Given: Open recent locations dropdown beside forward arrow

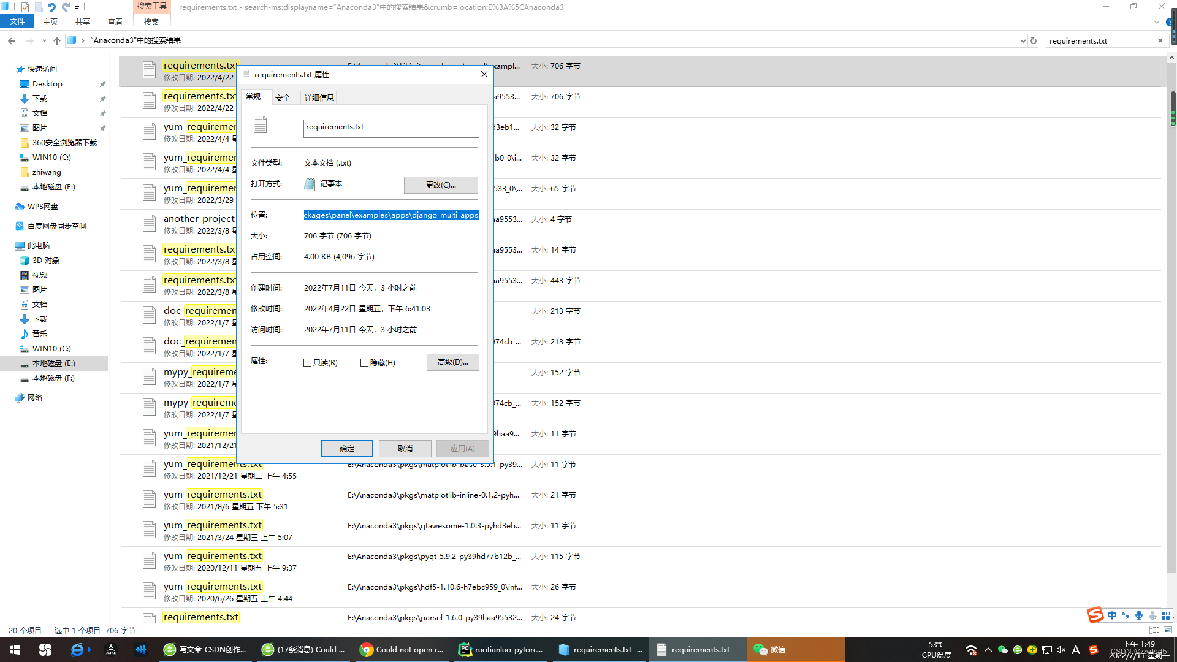Looking at the screenshot, I should (x=44, y=40).
